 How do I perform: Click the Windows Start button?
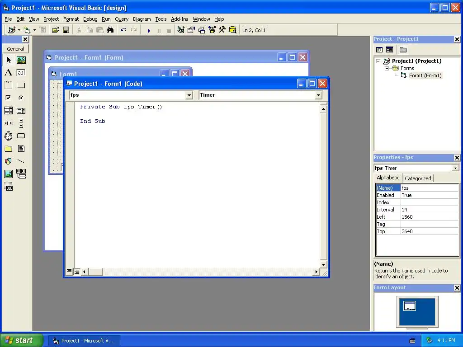click(21, 340)
